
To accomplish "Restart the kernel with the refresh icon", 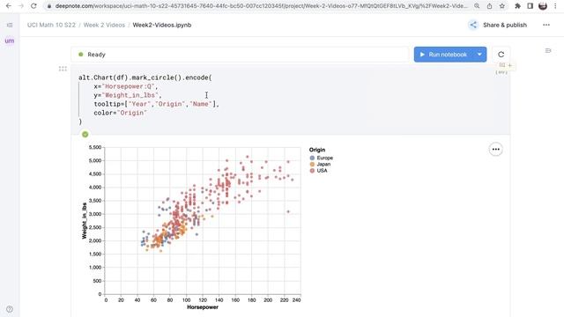I will pos(501,55).
